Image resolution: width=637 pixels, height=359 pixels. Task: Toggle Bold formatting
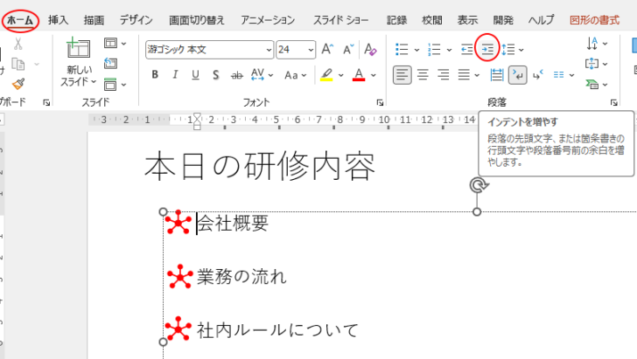tap(155, 74)
